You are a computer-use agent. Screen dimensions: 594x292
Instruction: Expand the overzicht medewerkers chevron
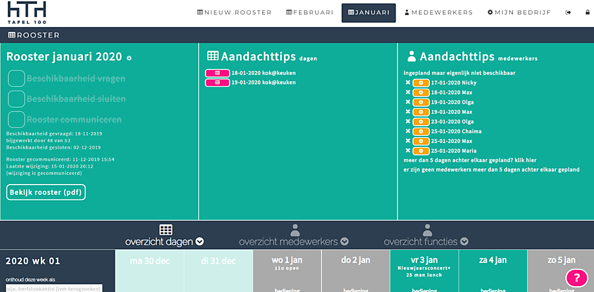pyautogui.click(x=344, y=241)
